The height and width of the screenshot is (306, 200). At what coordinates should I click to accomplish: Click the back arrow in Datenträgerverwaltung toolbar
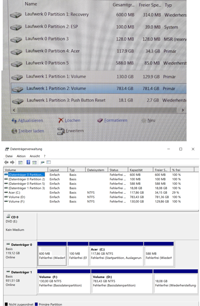pos(6,162)
